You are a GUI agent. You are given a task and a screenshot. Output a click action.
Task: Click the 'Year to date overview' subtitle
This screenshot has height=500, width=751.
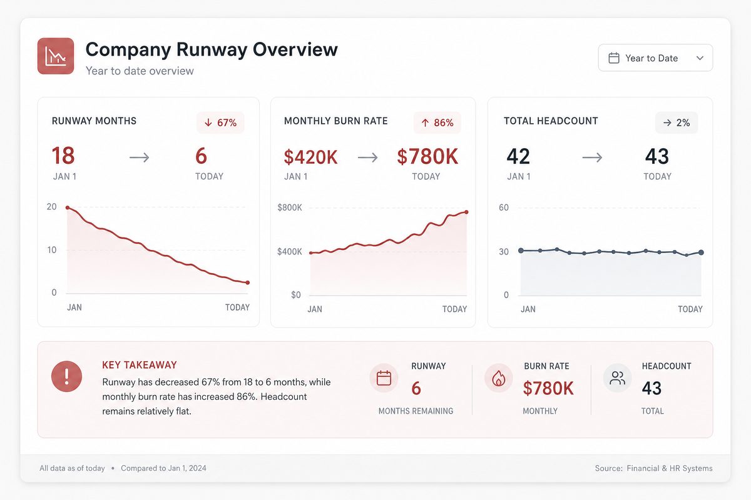click(140, 71)
